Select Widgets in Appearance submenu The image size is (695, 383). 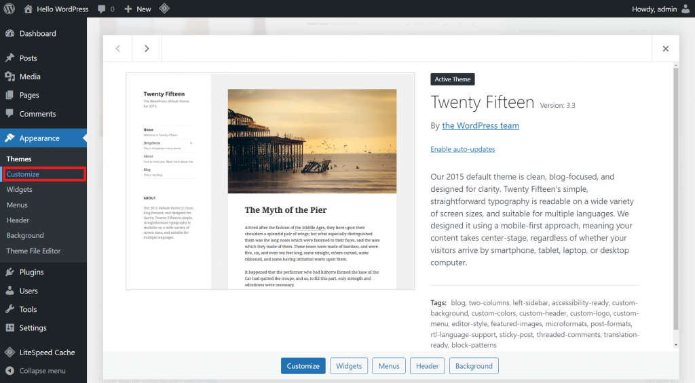(20, 190)
